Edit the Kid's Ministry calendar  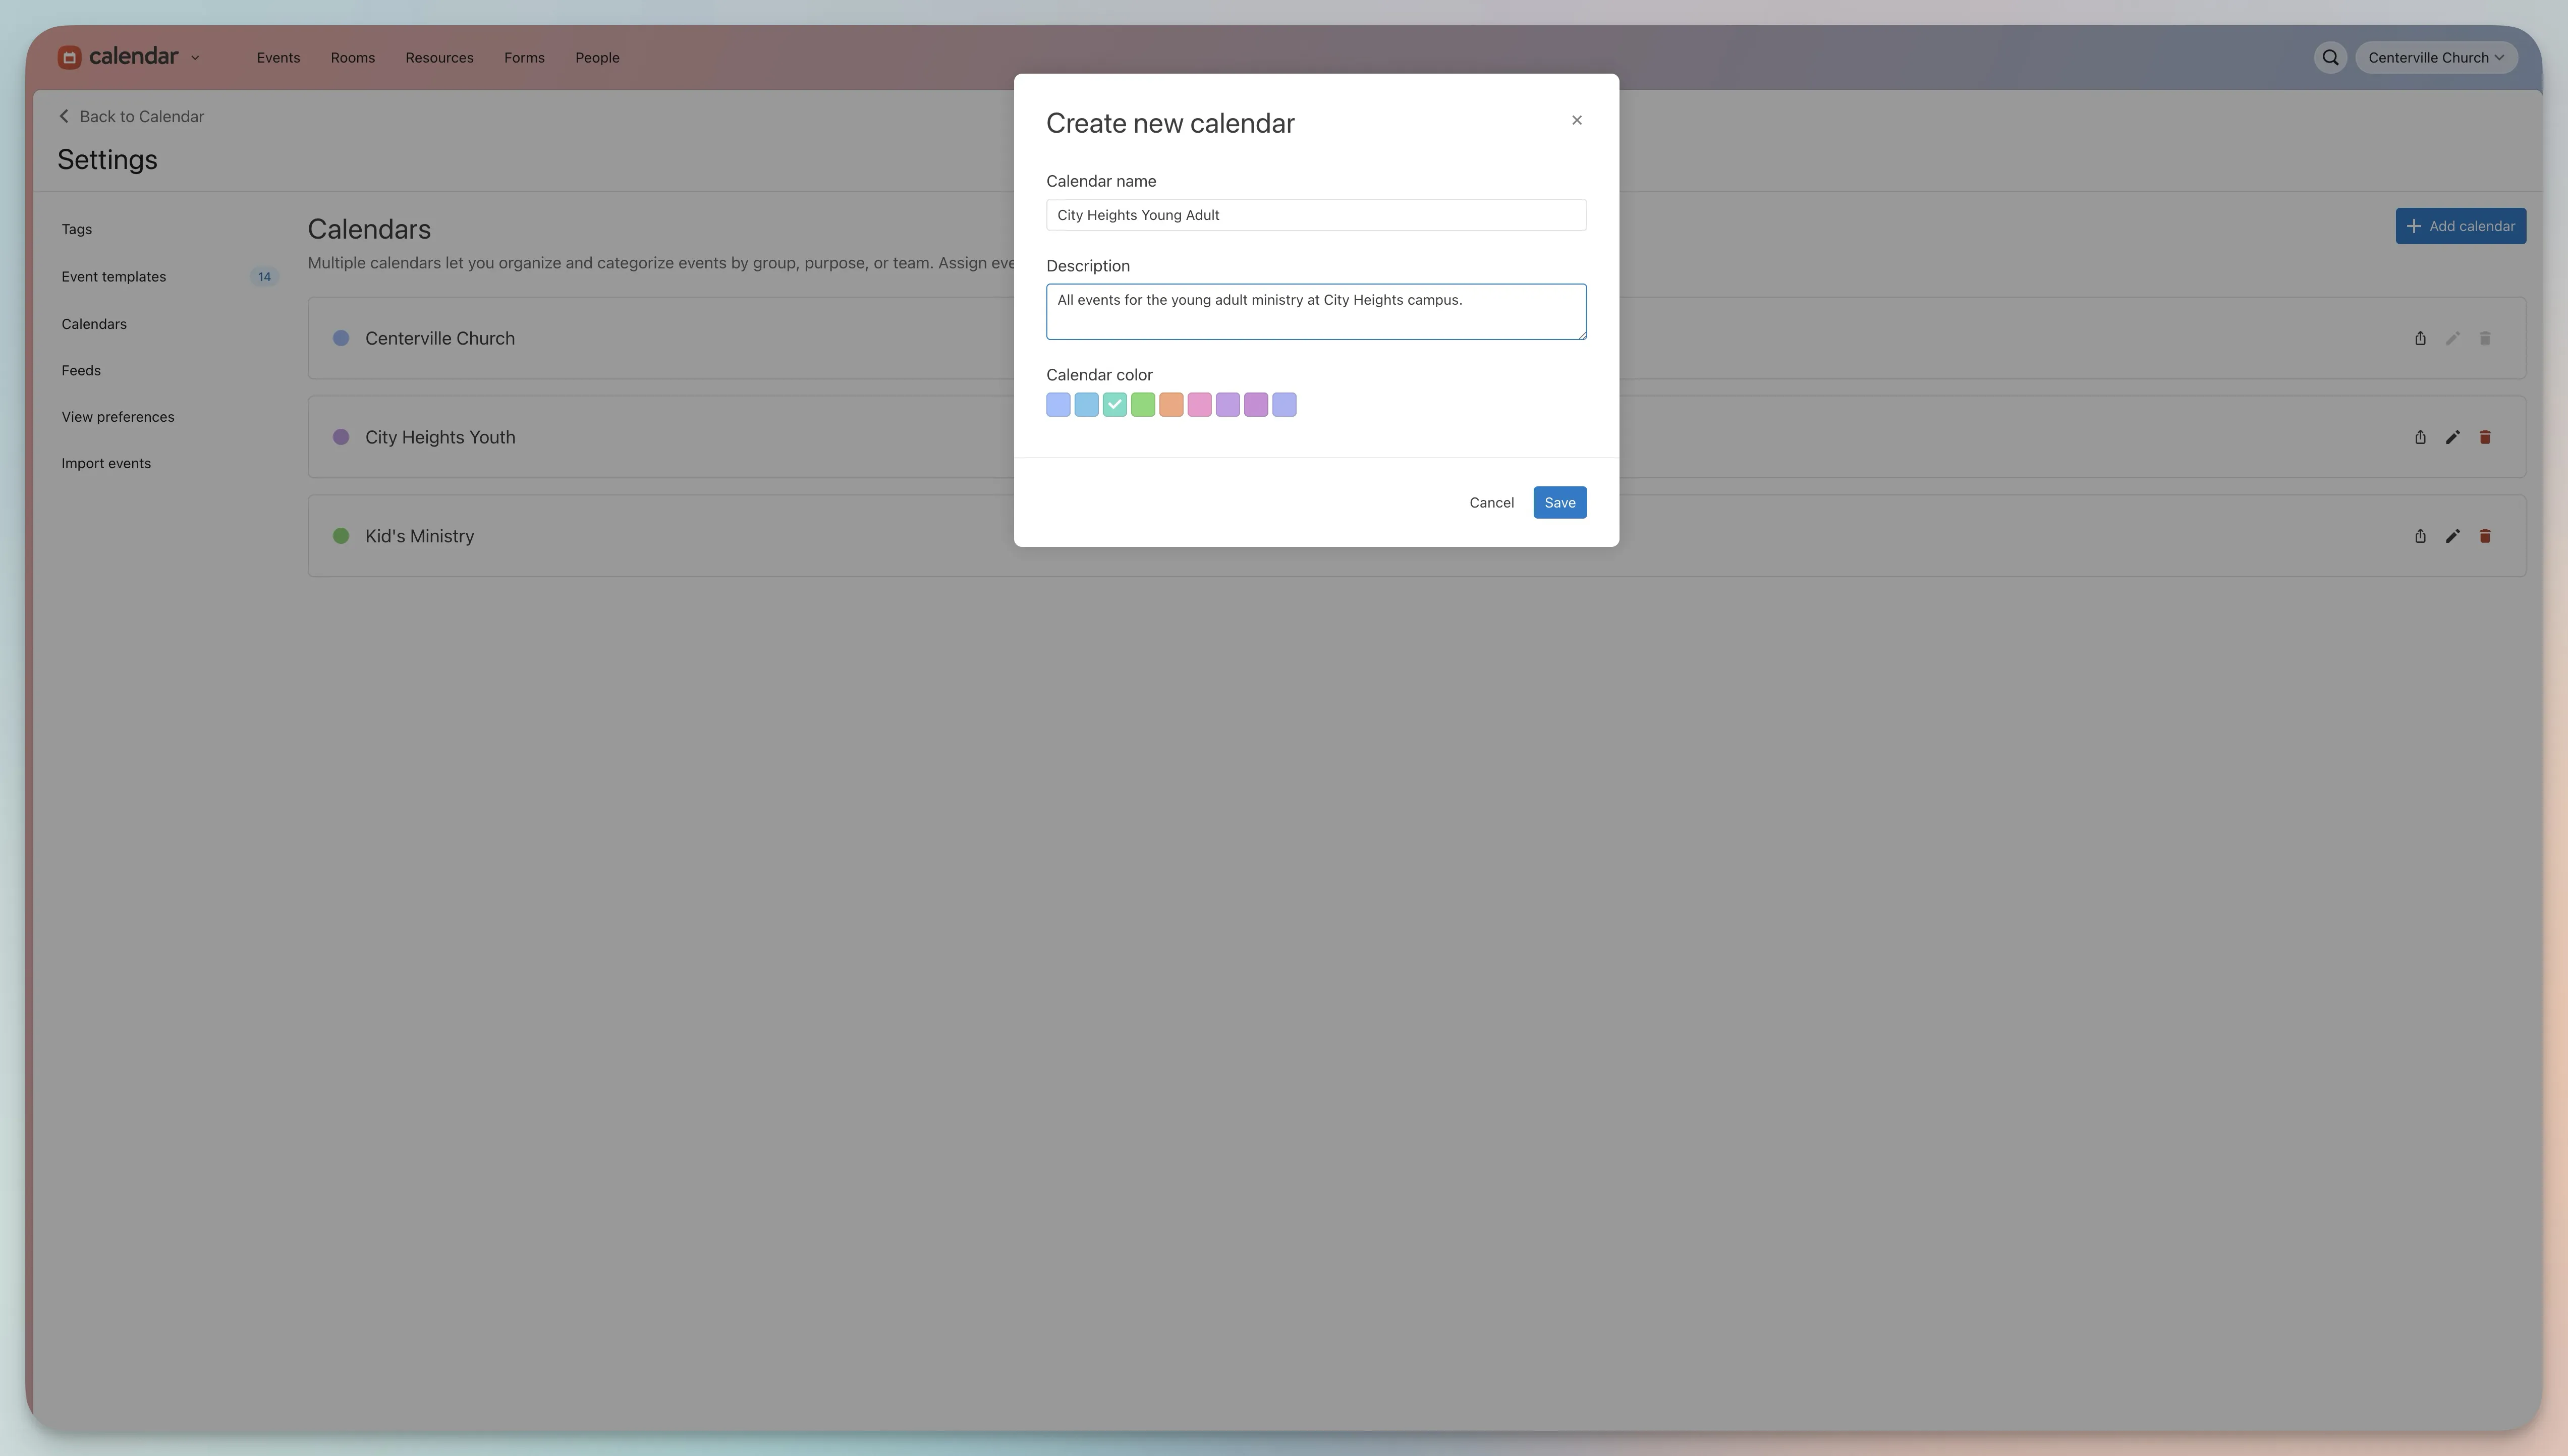pos(2452,536)
